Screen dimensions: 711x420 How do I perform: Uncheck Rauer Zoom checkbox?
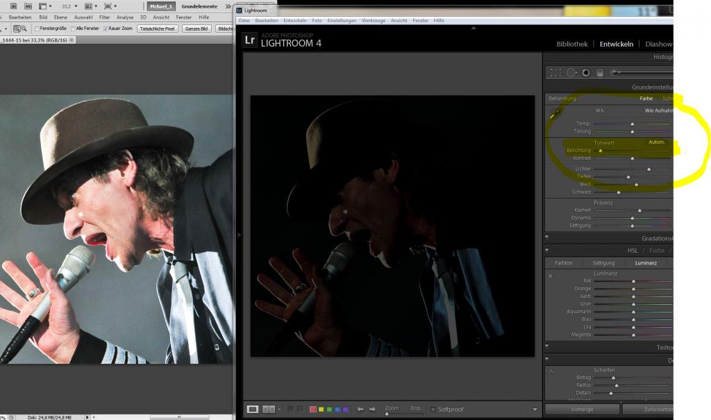[106, 28]
